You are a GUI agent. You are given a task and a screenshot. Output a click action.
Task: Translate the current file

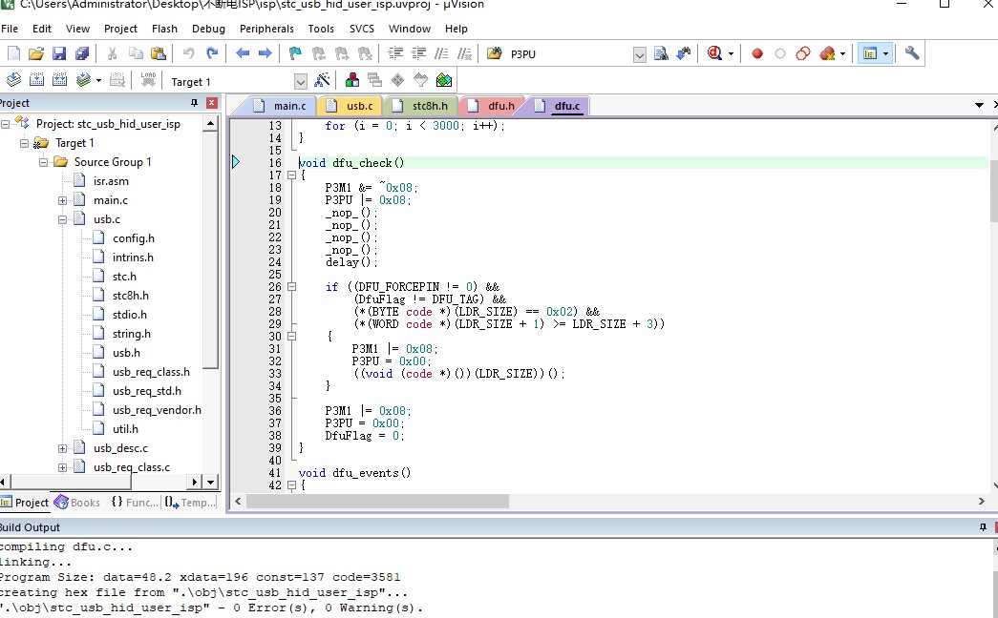13,80
